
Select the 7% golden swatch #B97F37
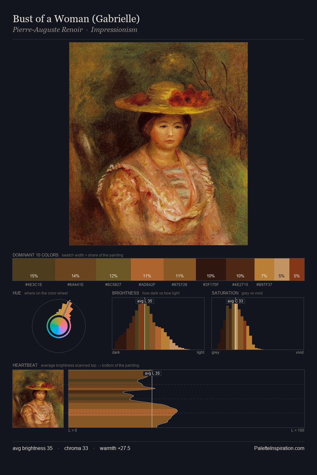point(264,269)
